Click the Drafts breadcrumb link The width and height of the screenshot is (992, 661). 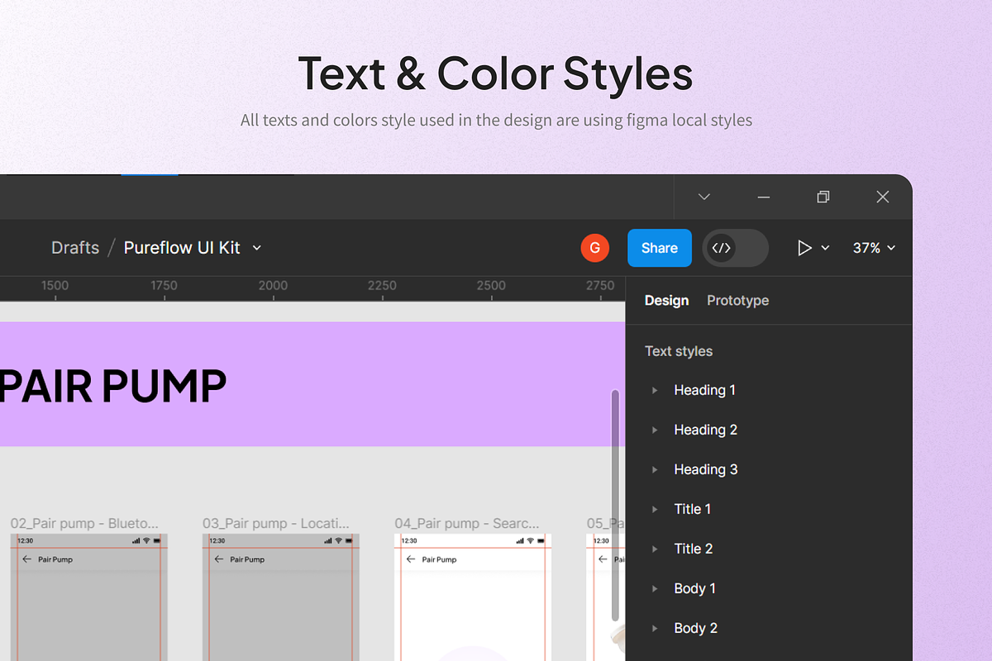[x=75, y=248]
